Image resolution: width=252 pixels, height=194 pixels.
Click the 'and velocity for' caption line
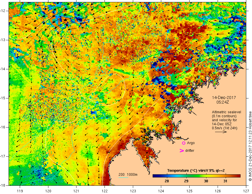coord(224,120)
